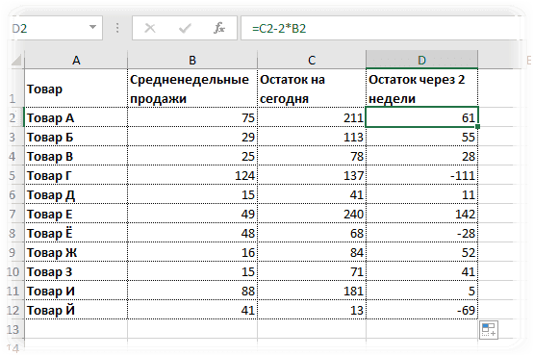Image resolution: width=534 pixels, height=356 pixels.
Task: Select row 8 header
Action: tap(15, 233)
